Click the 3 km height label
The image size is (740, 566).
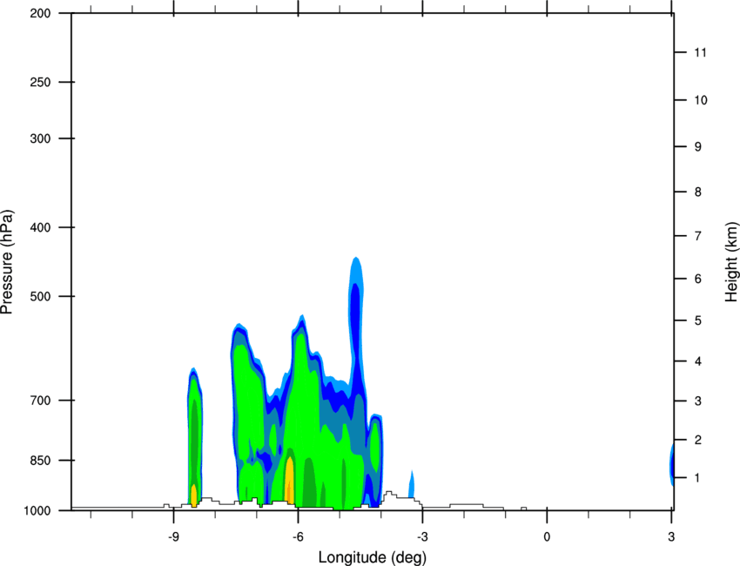click(x=698, y=401)
